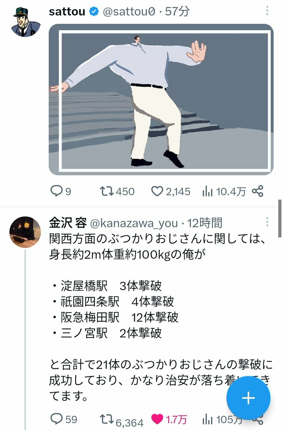Like sattou's tweet with 2,145 likes

click(157, 192)
